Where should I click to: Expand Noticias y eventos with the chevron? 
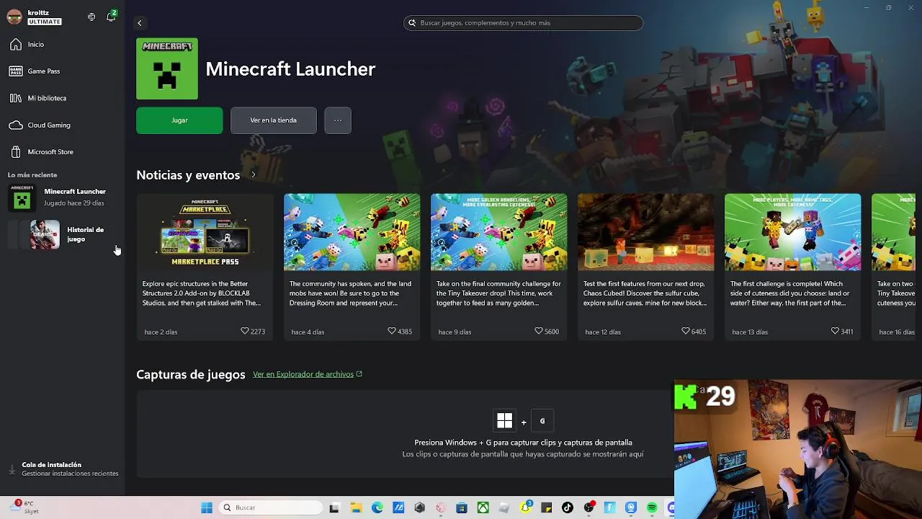[254, 175]
